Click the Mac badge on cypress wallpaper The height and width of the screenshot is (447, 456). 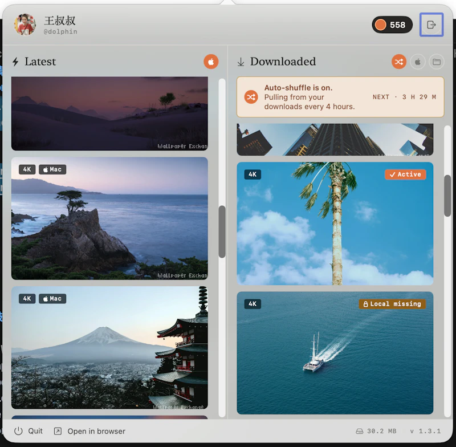coord(52,169)
